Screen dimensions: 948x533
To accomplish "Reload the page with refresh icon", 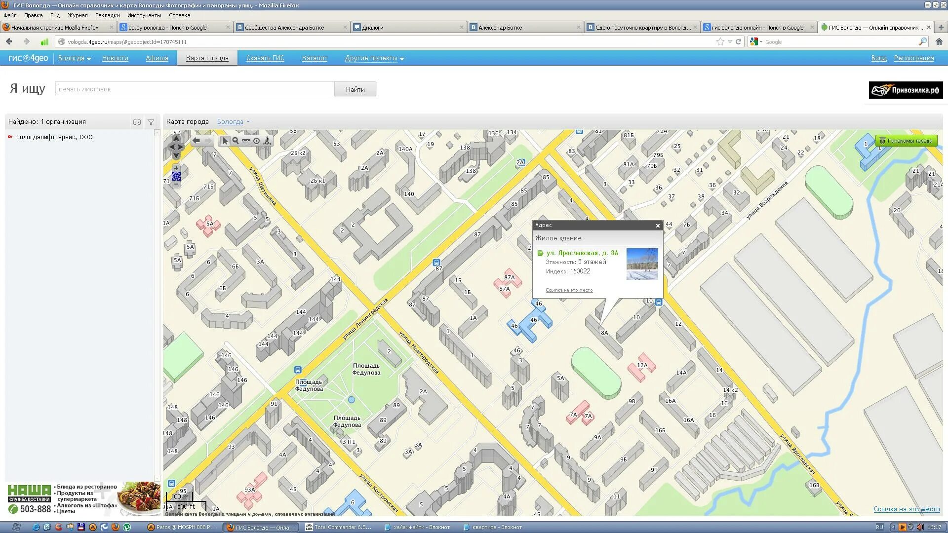I will [739, 42].
